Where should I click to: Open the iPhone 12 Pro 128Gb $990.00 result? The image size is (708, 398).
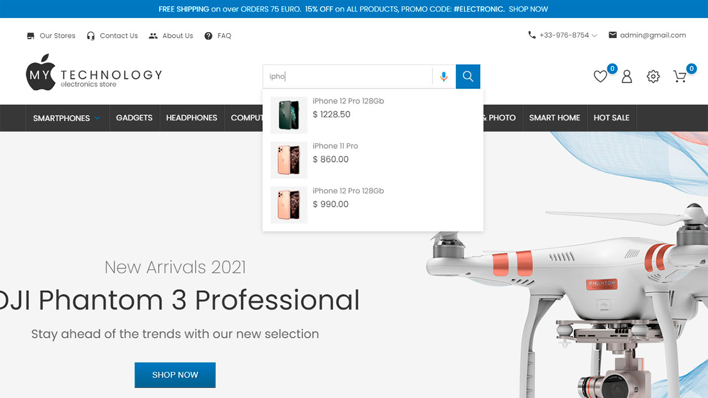(348, 191)
